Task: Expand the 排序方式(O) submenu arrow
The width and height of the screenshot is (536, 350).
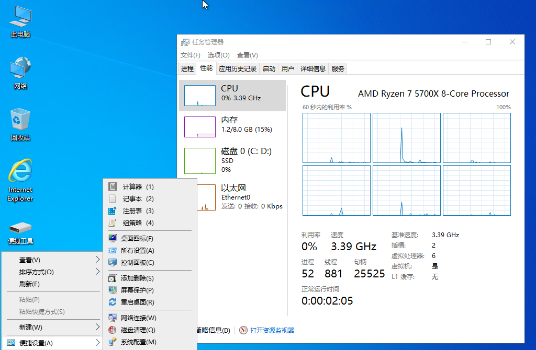Action: pos(97,272)
